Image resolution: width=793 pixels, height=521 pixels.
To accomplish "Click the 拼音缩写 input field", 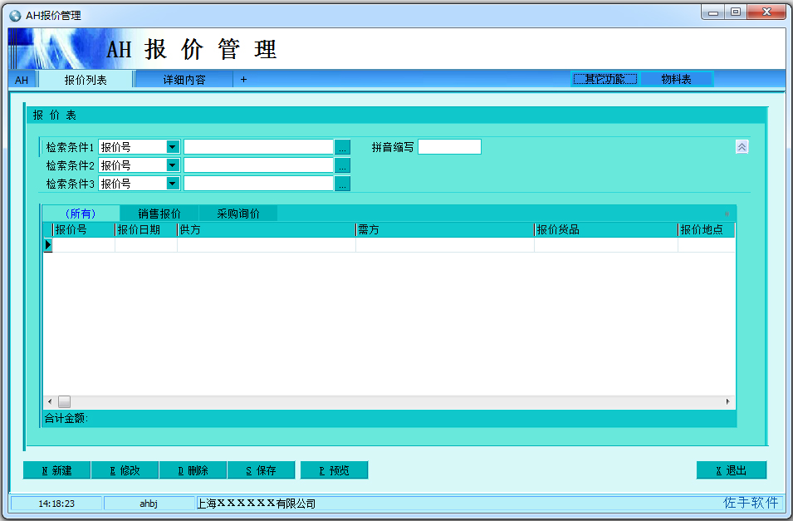I will (x=449, y=147).
